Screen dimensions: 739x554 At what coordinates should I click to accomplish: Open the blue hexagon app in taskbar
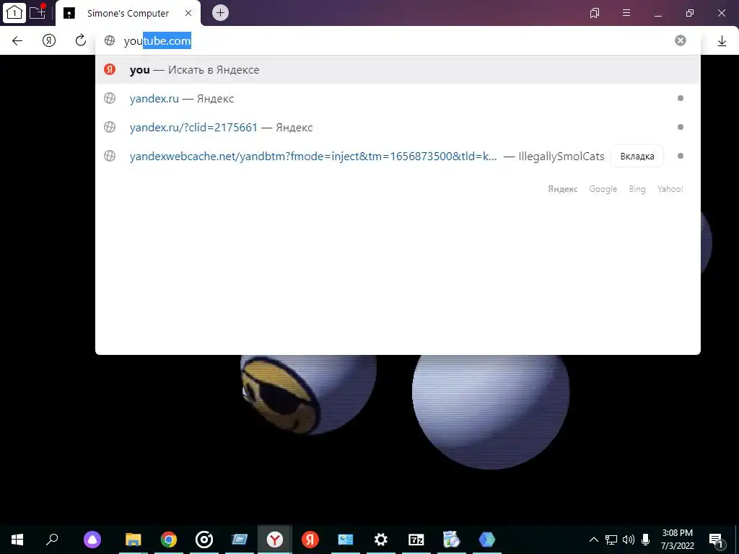487,540
